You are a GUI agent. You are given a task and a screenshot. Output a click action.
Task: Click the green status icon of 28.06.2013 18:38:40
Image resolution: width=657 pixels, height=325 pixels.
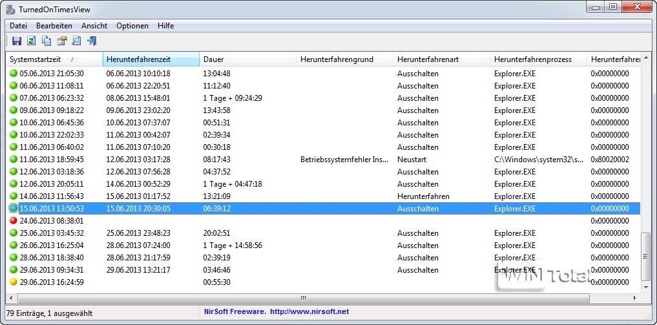click(14, 258)
